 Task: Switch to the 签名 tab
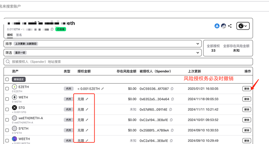pyautogui.click(x=19, y=35)
